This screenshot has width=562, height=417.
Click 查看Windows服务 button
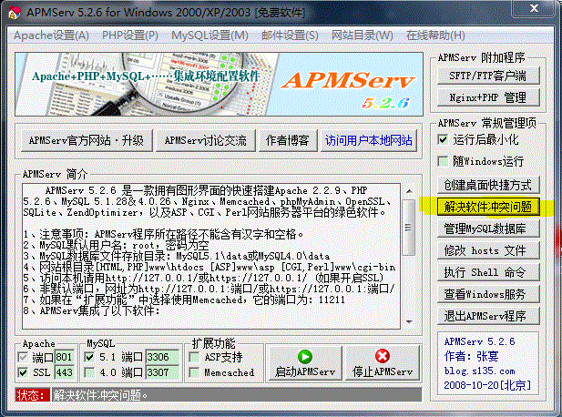click(488, 294)
